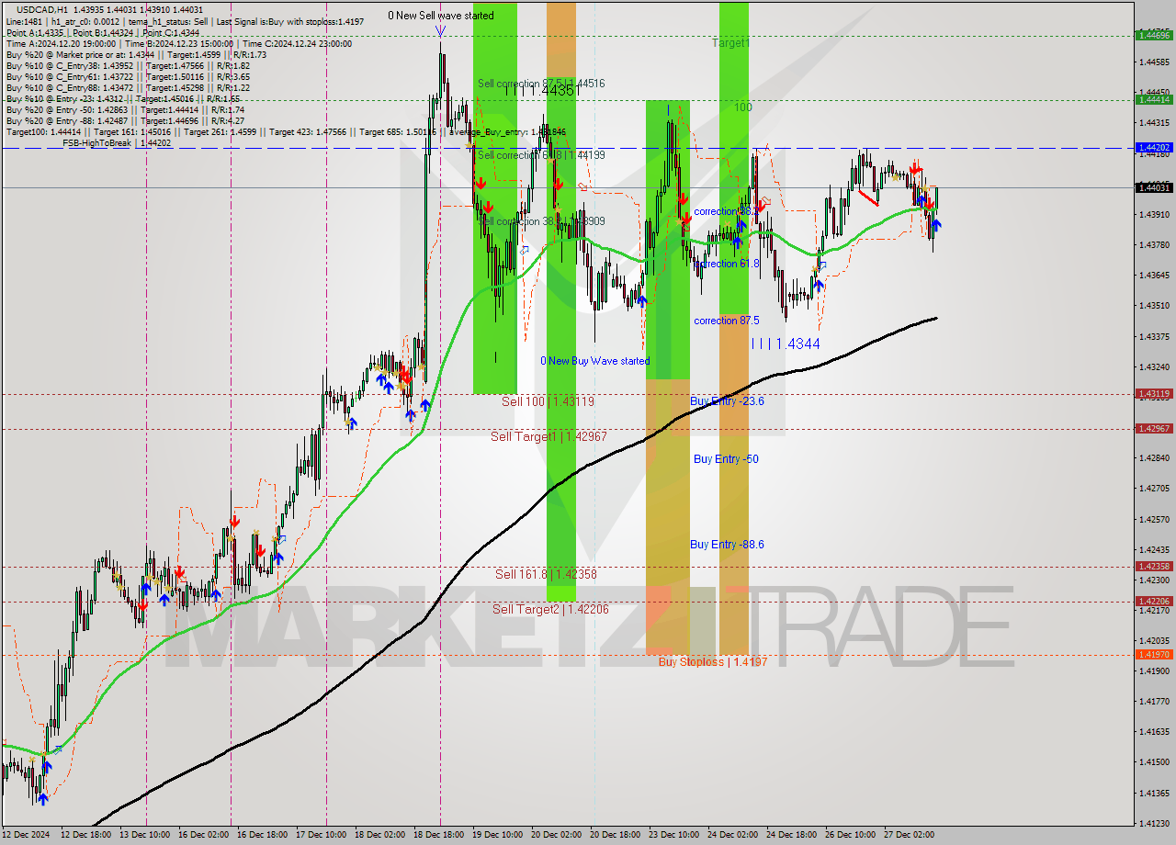Click the 'Sell Target2 | 1.42206' label
1176x845 pixels.
pyautogui.click(x=550, y=609)
